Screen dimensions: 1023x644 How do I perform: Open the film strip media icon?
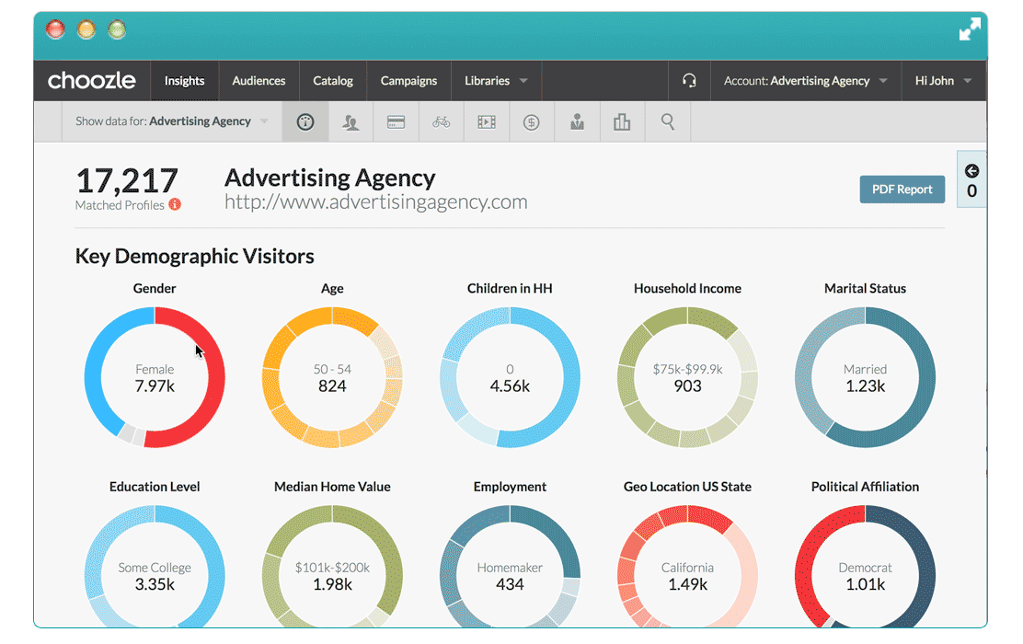(x=487, y=122)
